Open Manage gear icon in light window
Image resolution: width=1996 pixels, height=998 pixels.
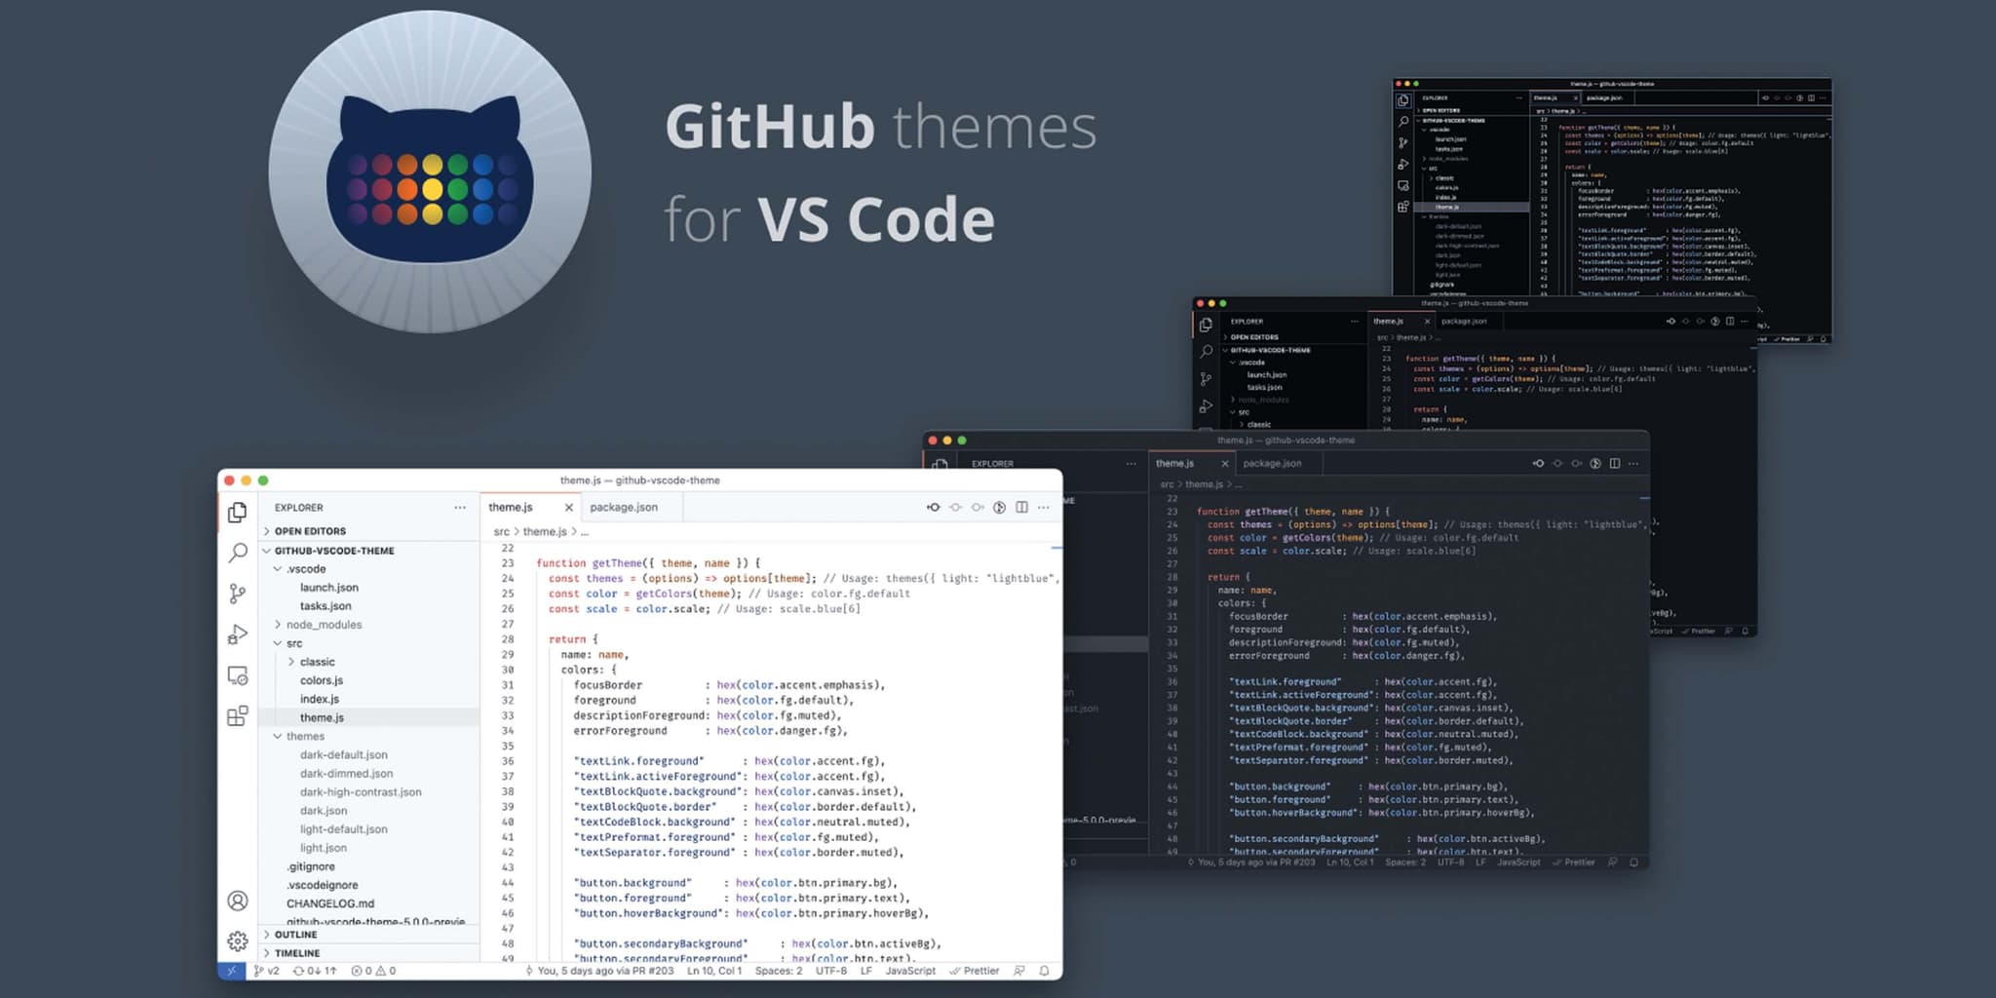[x=237, y=940]
